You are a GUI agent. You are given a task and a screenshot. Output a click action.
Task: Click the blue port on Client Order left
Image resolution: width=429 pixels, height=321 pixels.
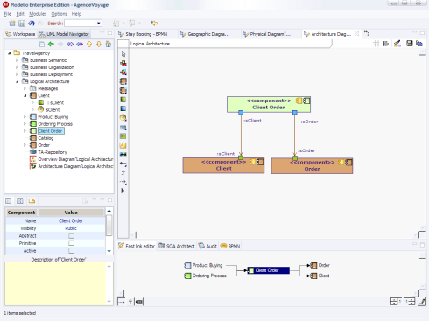241,113
